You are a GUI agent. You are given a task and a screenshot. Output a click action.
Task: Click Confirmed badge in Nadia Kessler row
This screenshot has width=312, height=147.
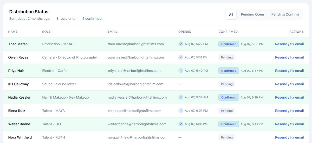pos(229,97)
